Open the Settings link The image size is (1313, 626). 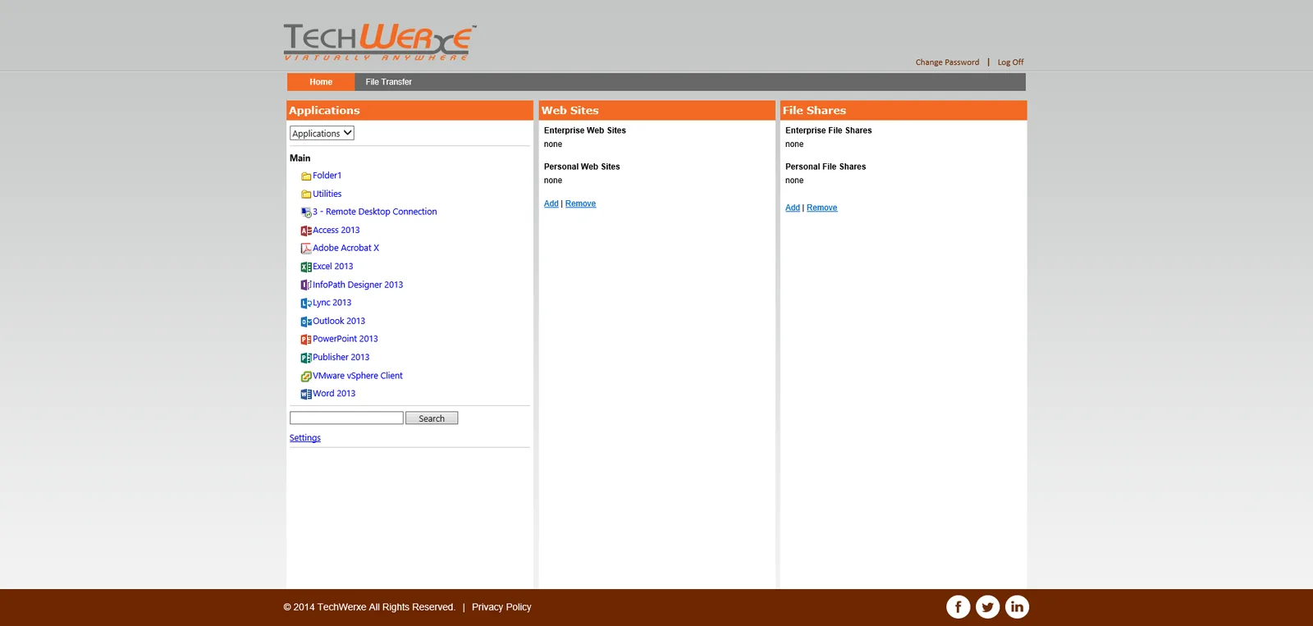click(x=305, y=438)
